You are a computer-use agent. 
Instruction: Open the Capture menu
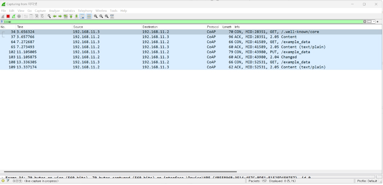(x=40, y=11)
